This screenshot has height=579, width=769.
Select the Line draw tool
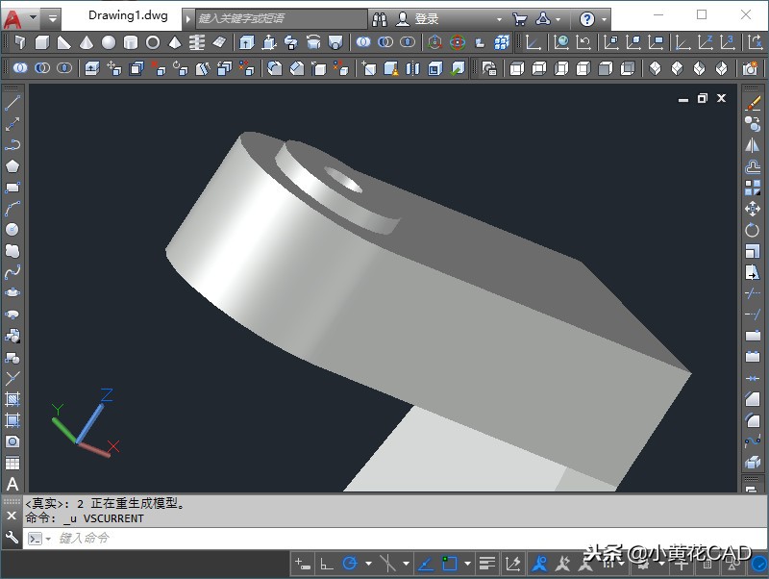(12, 102)
